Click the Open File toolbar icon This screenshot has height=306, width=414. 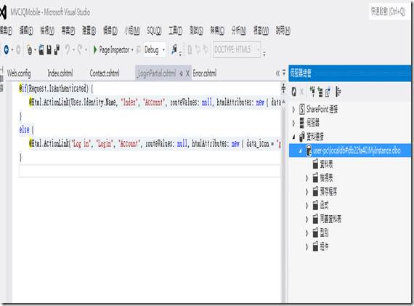click(41, 49)
